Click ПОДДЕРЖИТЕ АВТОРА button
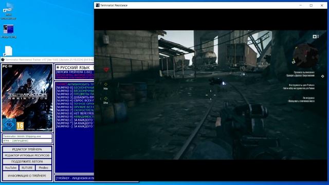The image size is (329, 185). pos(27,161)
